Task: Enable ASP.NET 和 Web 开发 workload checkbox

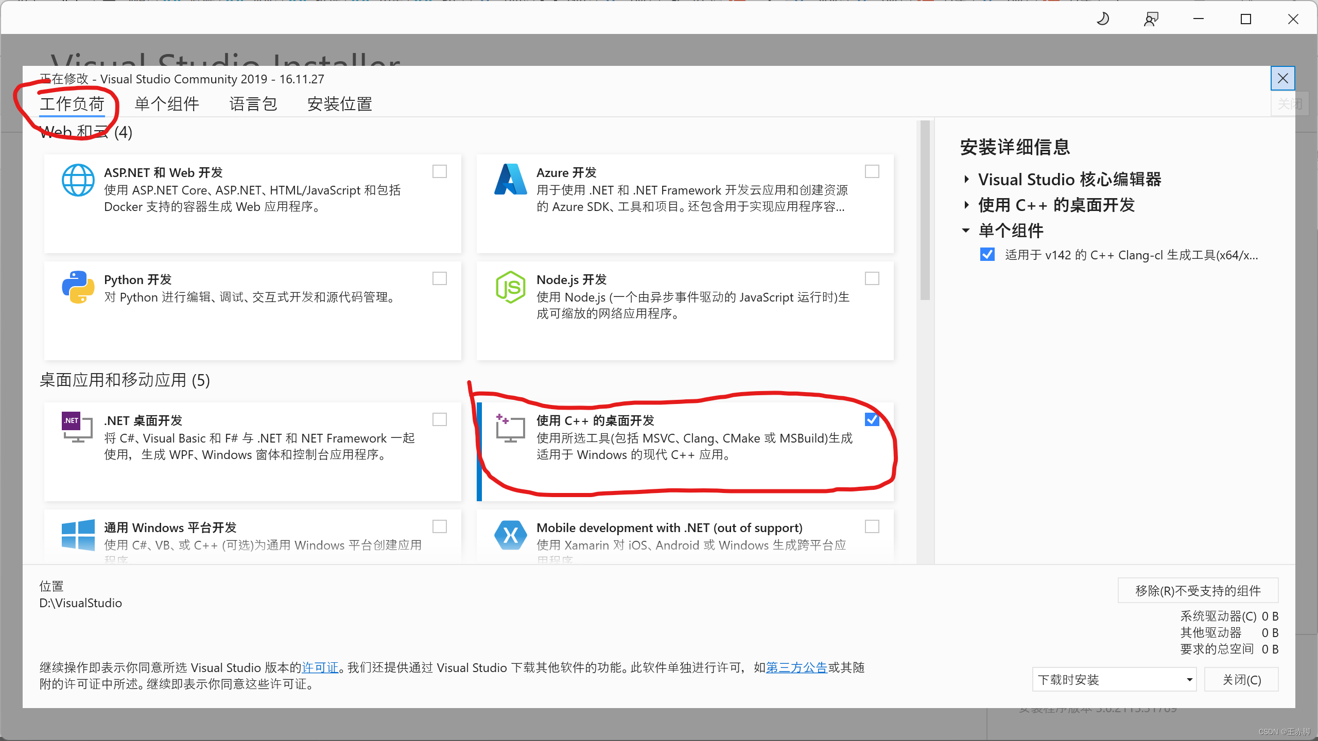Action: 439,171
